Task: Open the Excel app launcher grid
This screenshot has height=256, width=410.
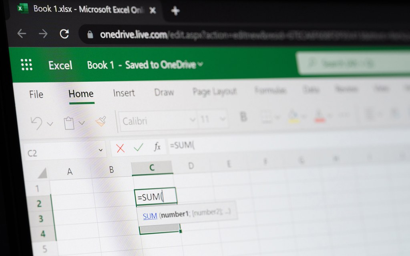Action: (x=27, y=64)
